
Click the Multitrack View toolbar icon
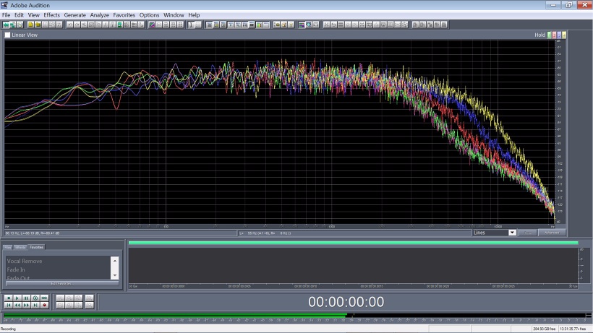coord(13,25)
